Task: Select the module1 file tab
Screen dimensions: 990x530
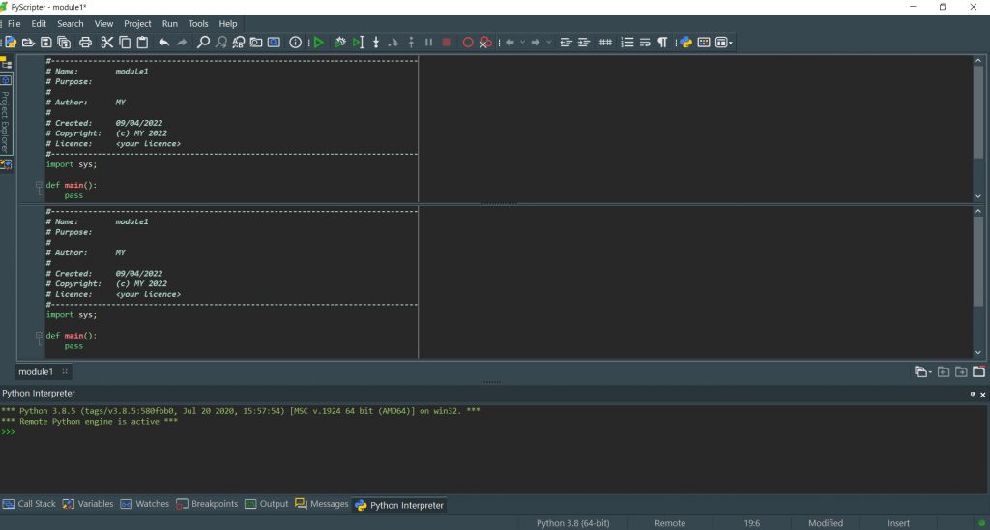Action: [x=36, y=371]
